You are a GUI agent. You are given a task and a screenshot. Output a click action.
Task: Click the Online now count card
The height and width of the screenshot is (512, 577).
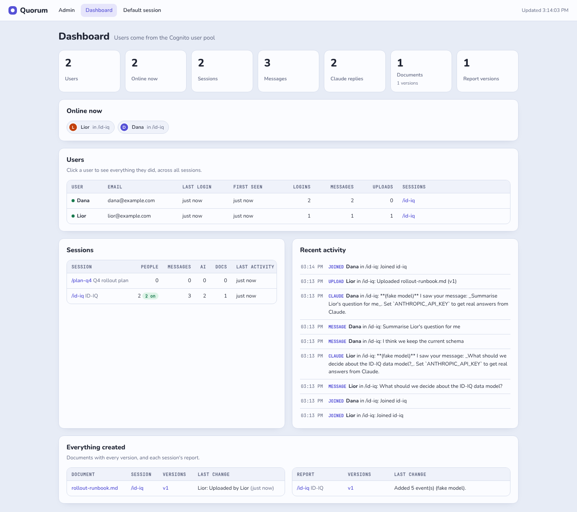156,71
